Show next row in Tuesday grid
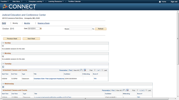 [102, 70]
